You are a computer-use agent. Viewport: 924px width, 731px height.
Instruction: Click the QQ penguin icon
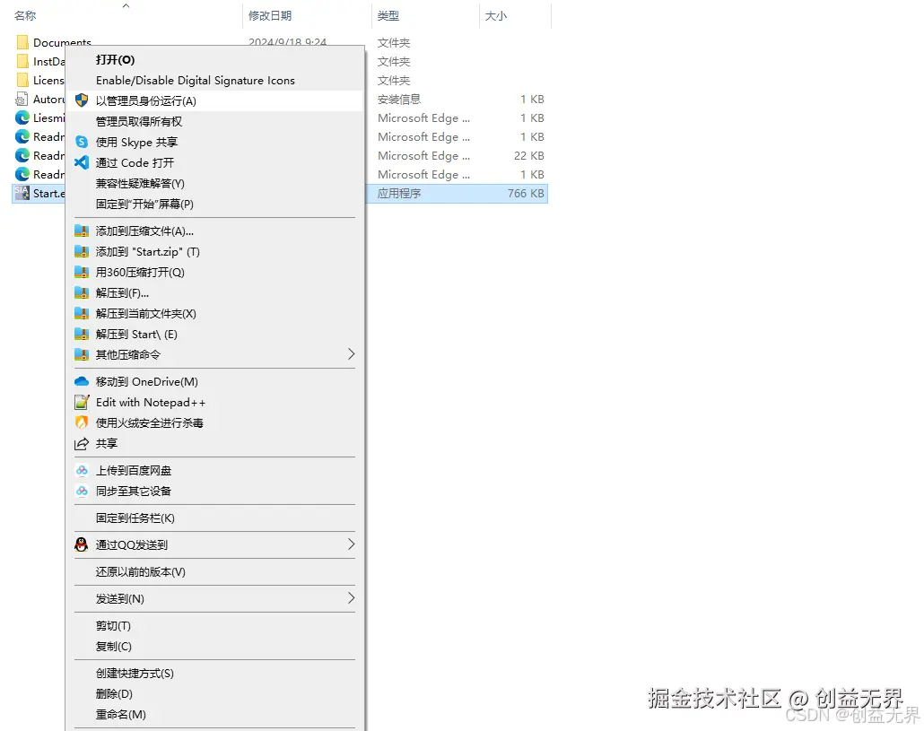click(x=82, y=544)
